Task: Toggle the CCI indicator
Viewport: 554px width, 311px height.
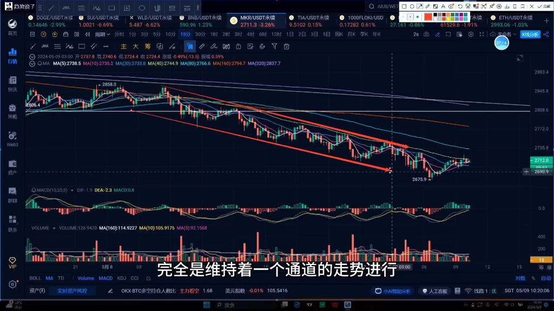Action: click(135, 278)
